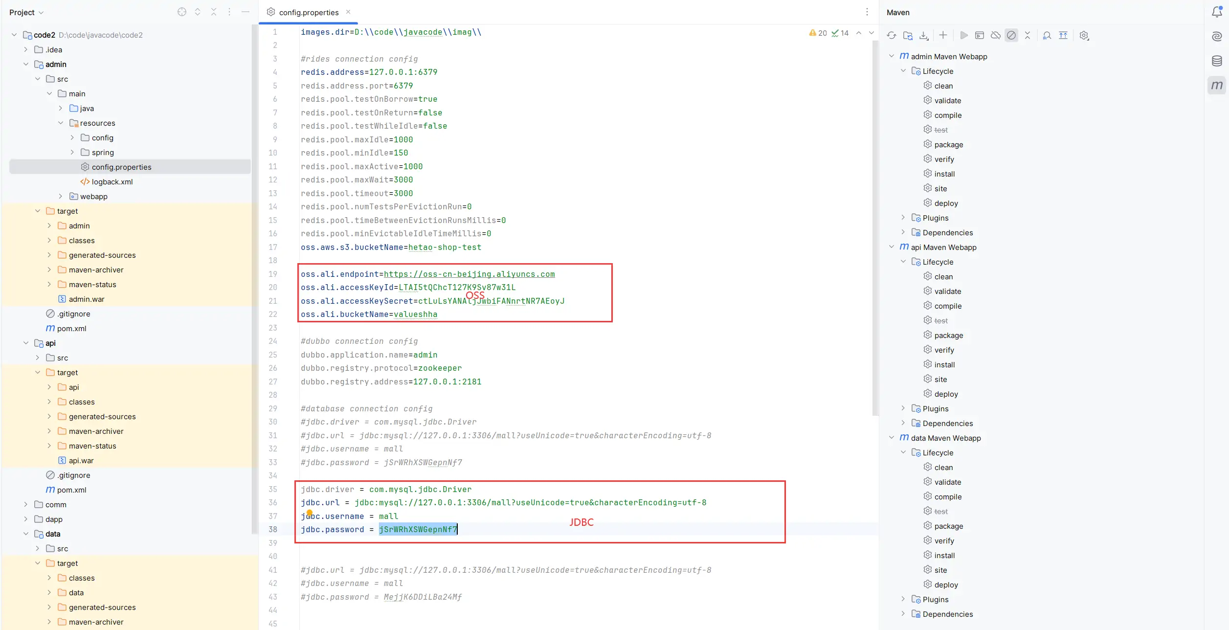1229x630 pixels.
Task: Collapse the admin module folder
Action: [26, 65]
